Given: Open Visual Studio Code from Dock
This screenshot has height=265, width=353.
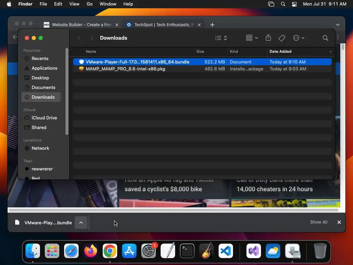Looking at the screenshot, I should tap(226, 251).
